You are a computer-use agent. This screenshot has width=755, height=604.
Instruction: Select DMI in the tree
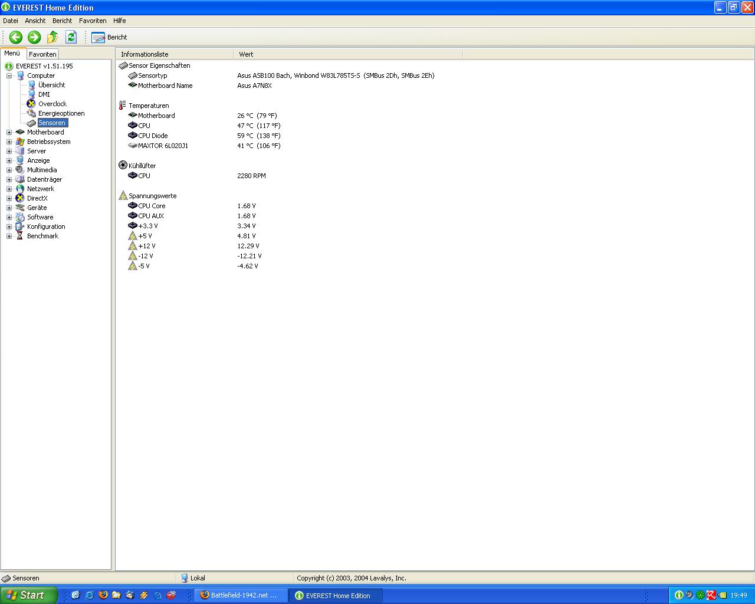point(44,94)
